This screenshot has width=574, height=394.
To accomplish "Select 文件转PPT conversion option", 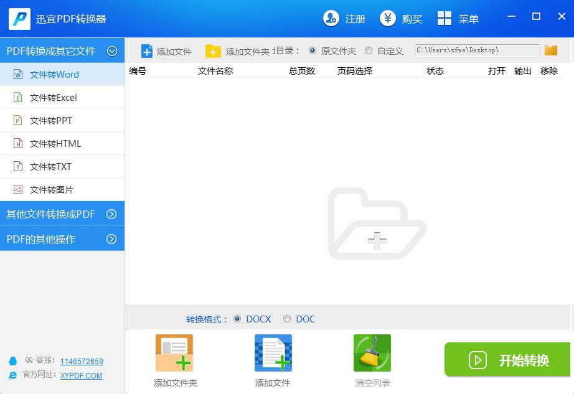I will pyautogui.click(x=62, y=120).
